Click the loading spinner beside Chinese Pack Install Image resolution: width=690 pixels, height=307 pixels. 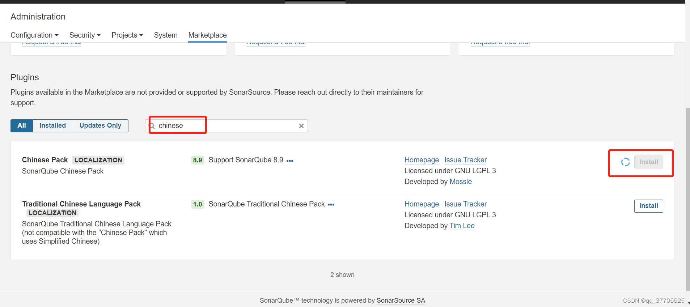click(625, 162)
